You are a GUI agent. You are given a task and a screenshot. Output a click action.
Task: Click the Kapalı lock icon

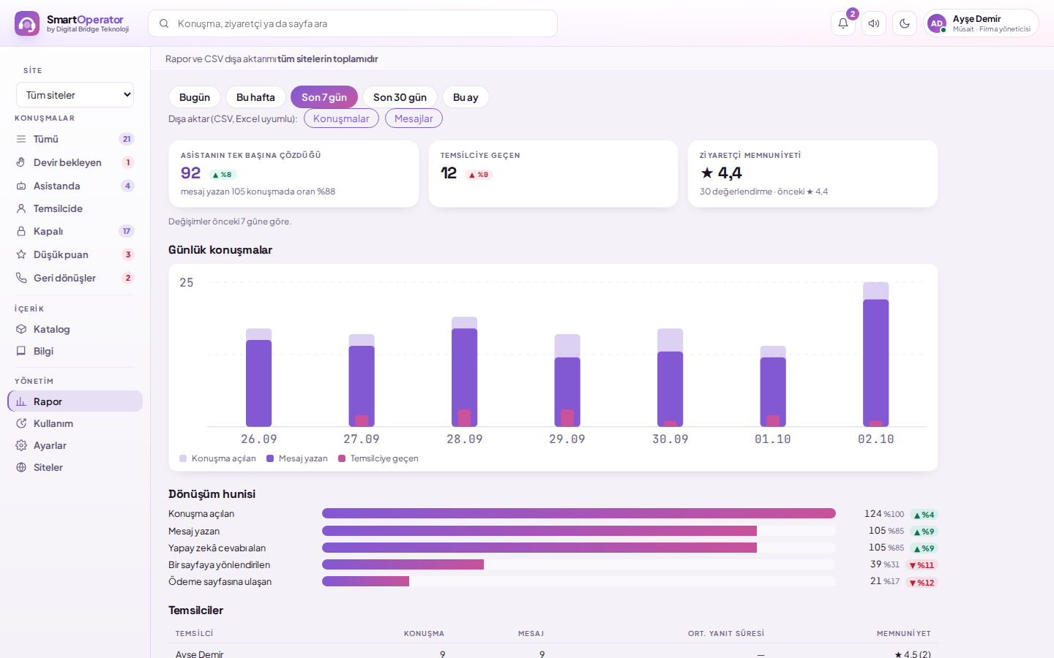coord(21,231)
